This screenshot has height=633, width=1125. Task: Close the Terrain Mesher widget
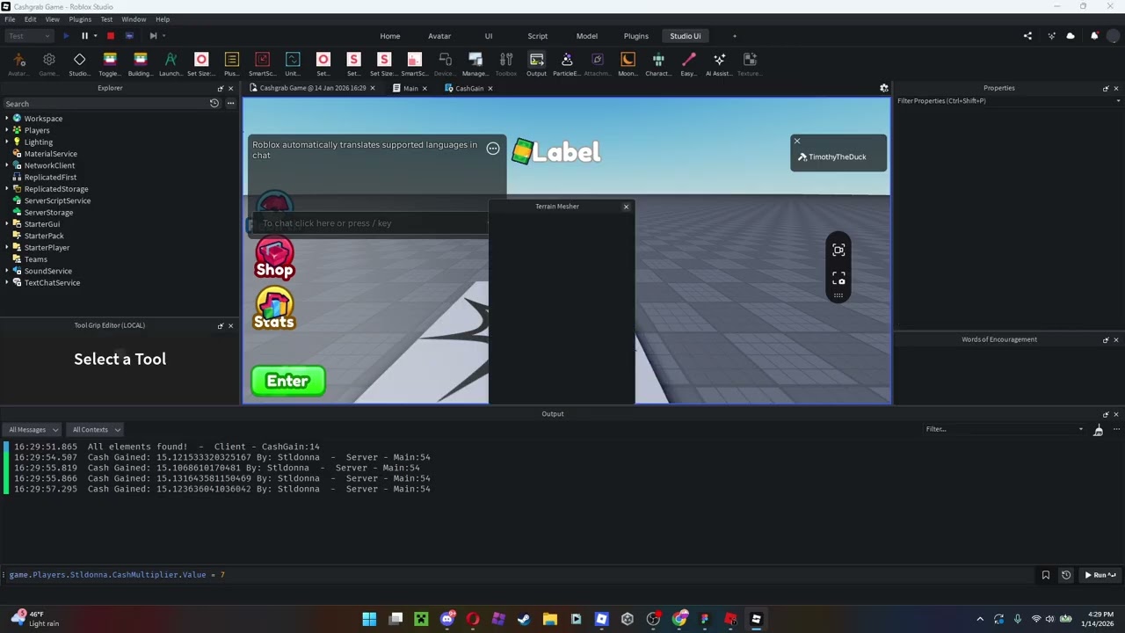[626, 207]
